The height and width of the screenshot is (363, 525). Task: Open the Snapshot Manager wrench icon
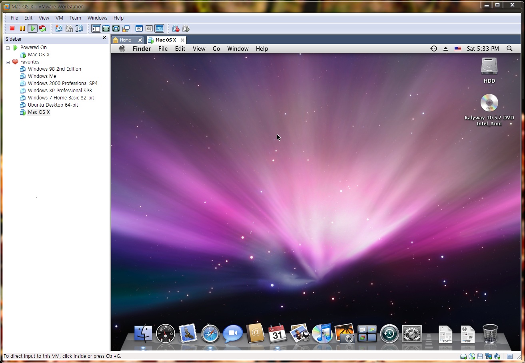click(79, 28)
